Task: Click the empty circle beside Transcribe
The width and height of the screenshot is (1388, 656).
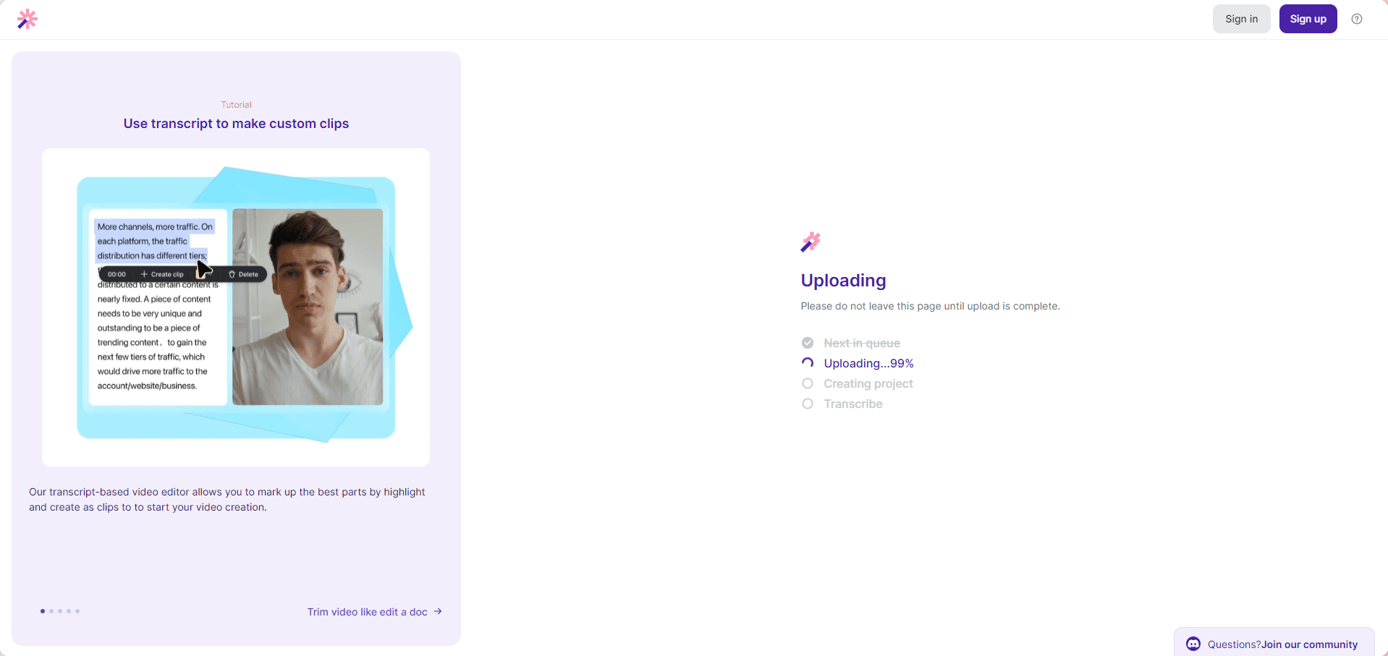Action: click(x=808, y=404)
